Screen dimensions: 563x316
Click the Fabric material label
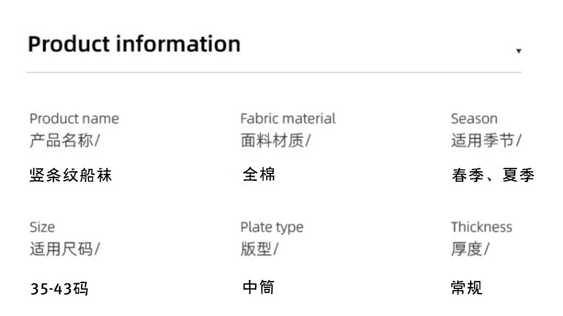[x=287, y=119]
